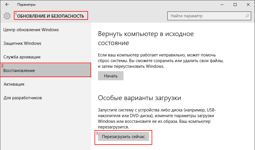The image size is (255, 150).
Task: Click 'Перезагрузить сейчас' button
Action: pyautogui.click(x=124, y=136)
